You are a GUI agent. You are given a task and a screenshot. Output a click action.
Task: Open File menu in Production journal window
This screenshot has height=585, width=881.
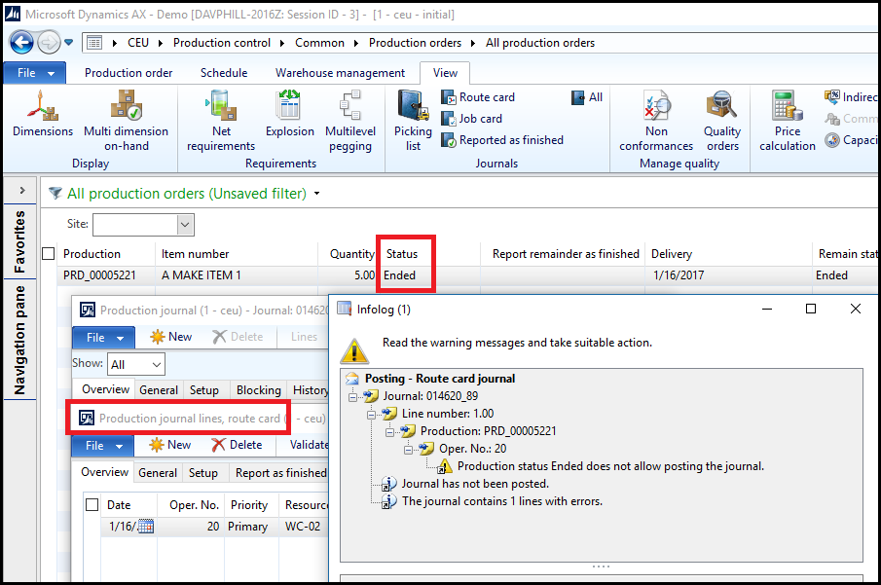pos(104,337)
